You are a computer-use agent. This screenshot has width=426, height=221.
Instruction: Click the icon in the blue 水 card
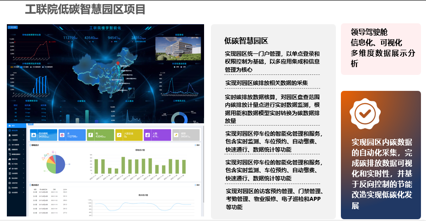pos(62,135)
